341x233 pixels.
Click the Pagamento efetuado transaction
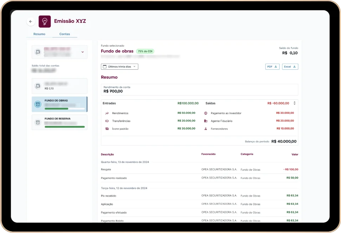199,212
